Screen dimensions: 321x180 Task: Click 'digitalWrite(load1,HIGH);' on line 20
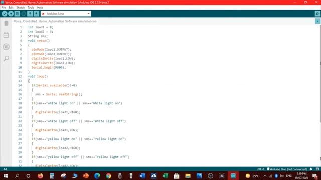58,112
